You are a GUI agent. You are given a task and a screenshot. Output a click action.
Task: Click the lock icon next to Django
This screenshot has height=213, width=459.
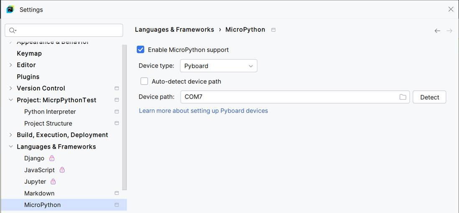(52, 158)
